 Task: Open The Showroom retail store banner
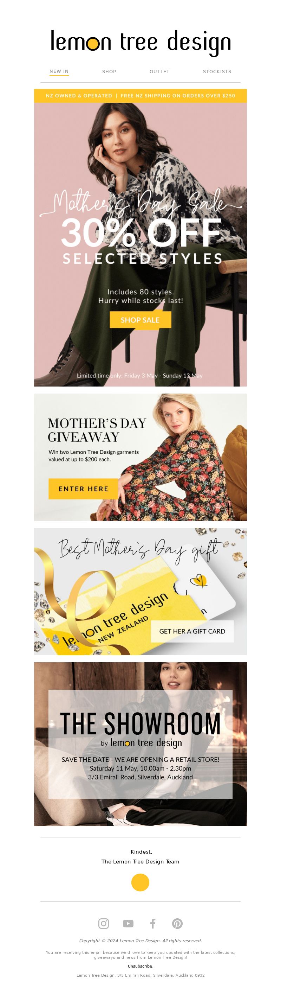140,744
